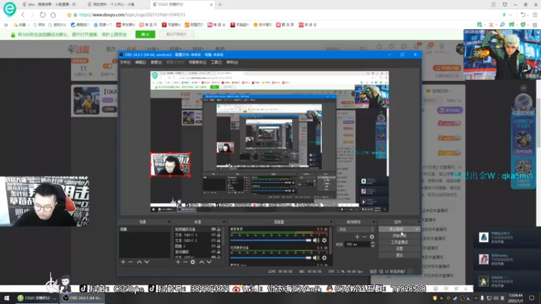This screenshot has height=304, width=541.
Task: Mute the video capture device audio speaker
Action: click(x=316, y=257)
